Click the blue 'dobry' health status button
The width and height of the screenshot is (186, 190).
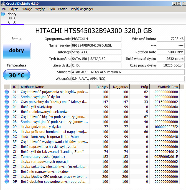(17, 51)
